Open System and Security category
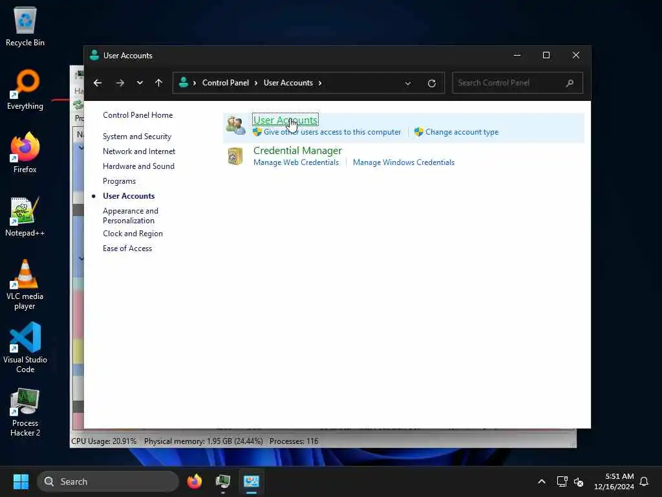This screenshot has height=497, width=662. tap(137, 137)
